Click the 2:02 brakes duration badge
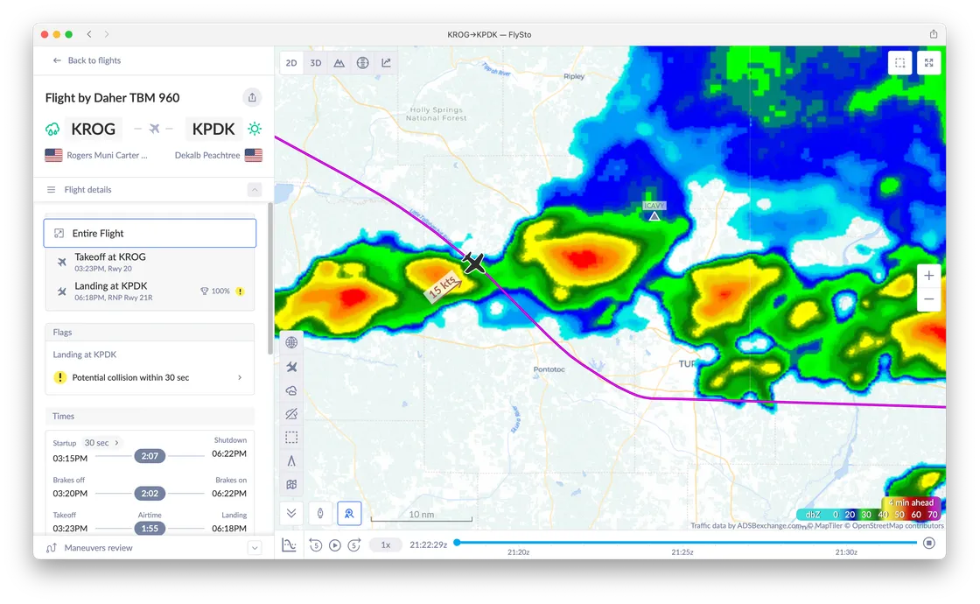 (150, 494)
